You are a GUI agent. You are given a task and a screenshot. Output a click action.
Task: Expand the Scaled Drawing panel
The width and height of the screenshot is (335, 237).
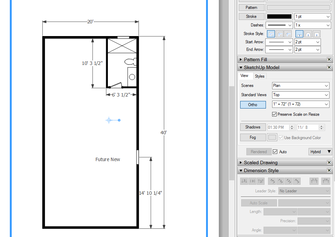click(241, 162)
